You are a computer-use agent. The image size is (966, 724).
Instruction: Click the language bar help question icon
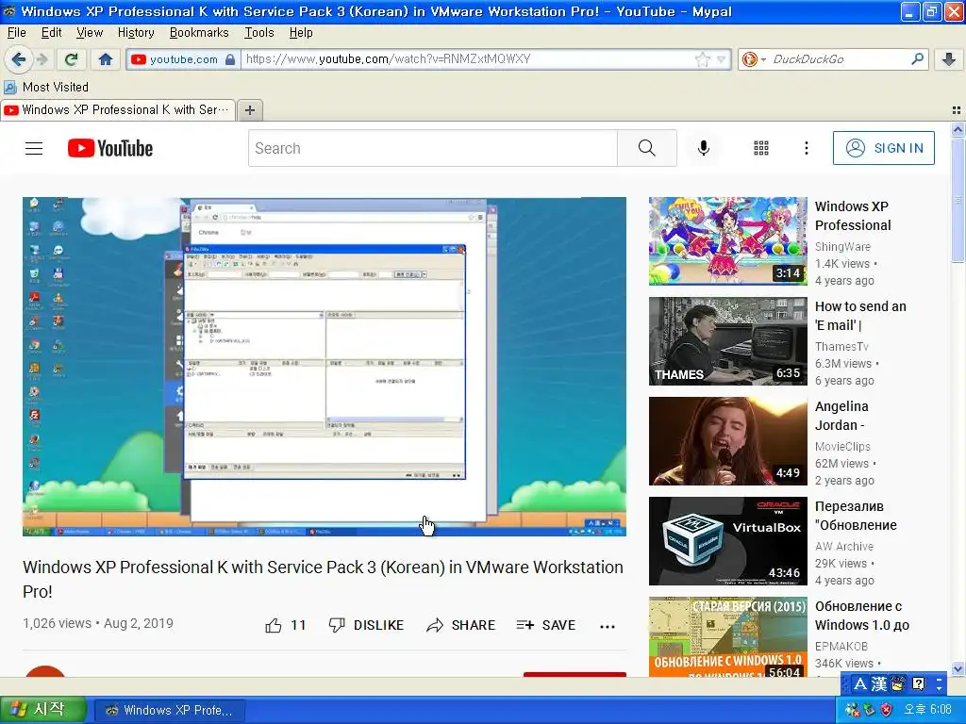(x=918, y=683)
